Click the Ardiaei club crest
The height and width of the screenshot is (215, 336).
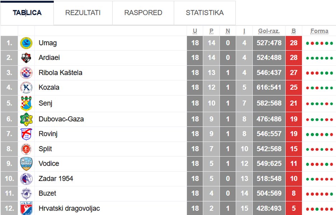point(26,58)
